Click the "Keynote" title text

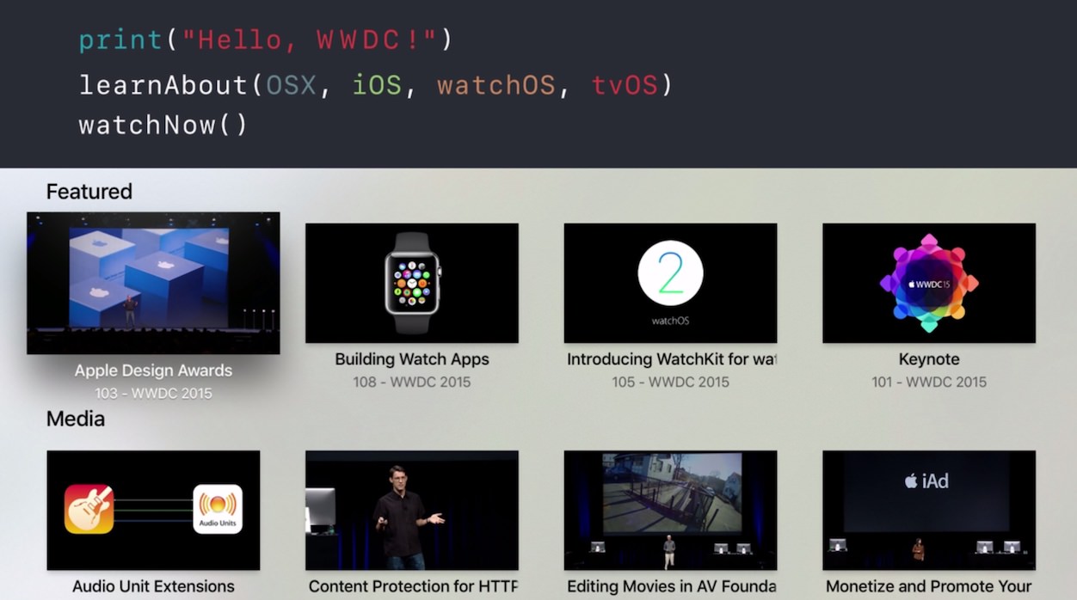tap(929, 359)
